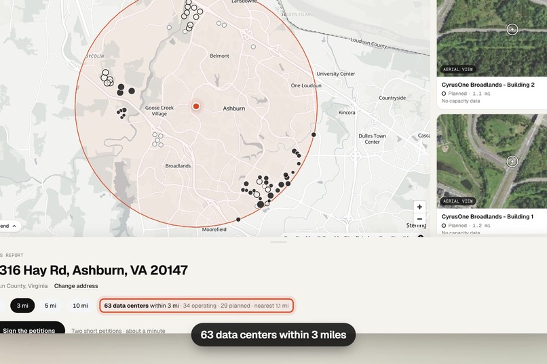Select the 3 mi radius option
Screen dimensions: 547x364
[x=22, y=306]
